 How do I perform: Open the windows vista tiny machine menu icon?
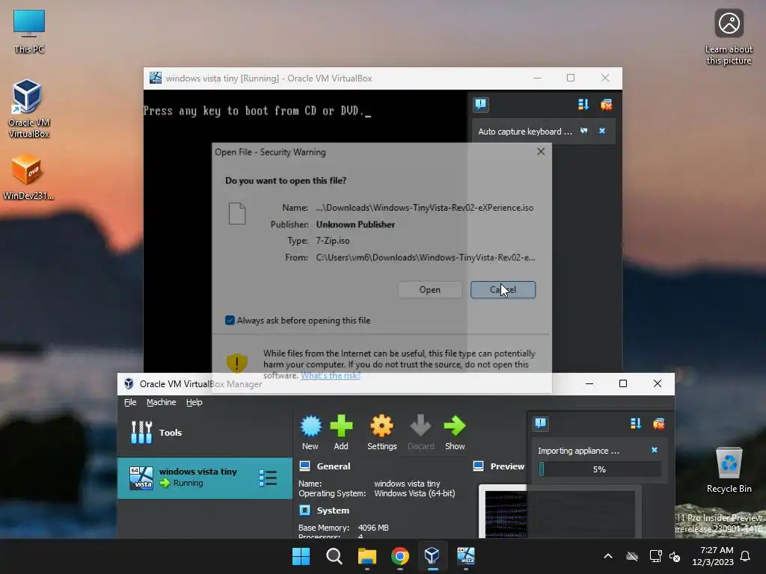coord(268,478)
